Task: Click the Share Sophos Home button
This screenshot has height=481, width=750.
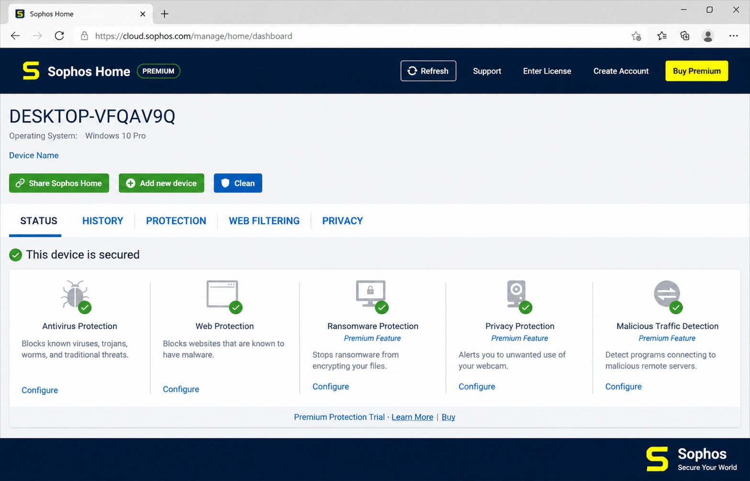Action: pyautogui.click(x=59, y=183)
